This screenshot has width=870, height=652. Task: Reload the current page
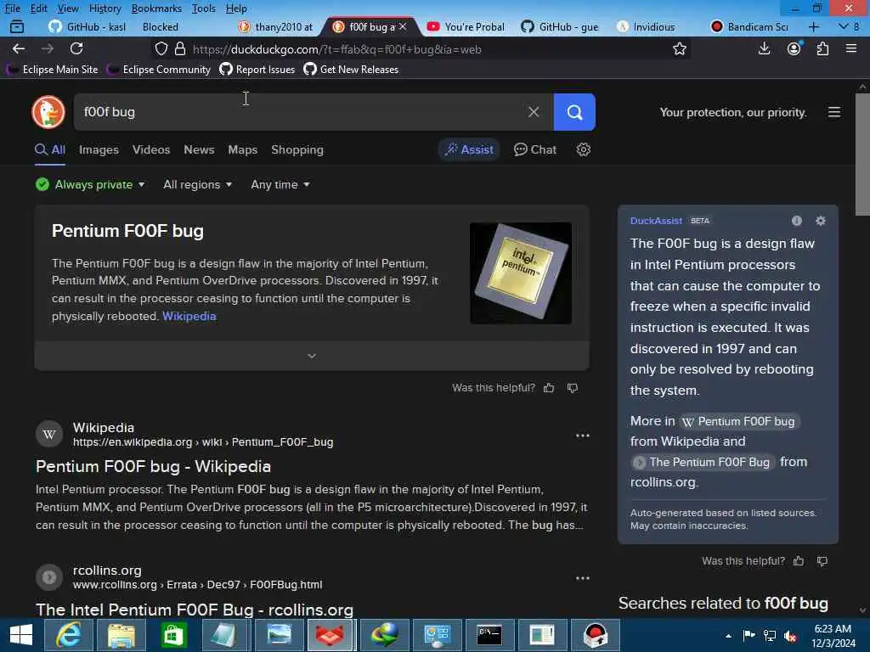click(x=76, y=48)
